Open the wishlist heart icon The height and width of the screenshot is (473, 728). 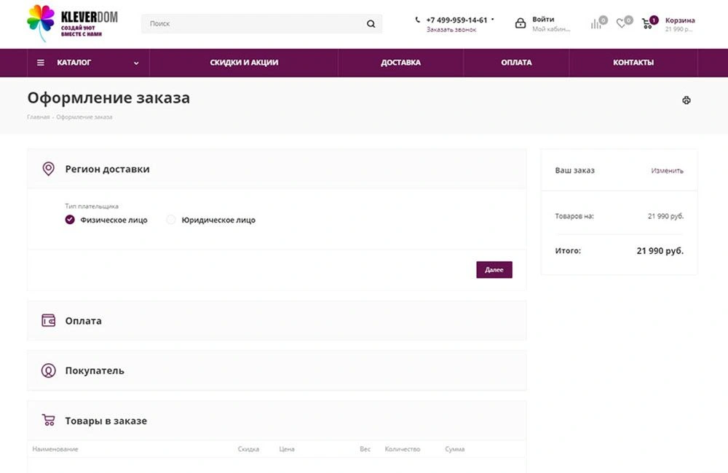tap(621, 23)
